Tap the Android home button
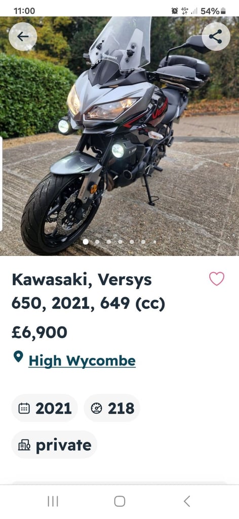Viewport: 239px width, 519px height. pos(119,501)
